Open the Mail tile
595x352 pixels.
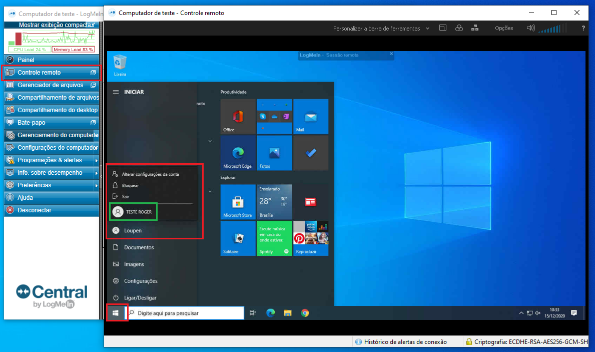(311, 117)
